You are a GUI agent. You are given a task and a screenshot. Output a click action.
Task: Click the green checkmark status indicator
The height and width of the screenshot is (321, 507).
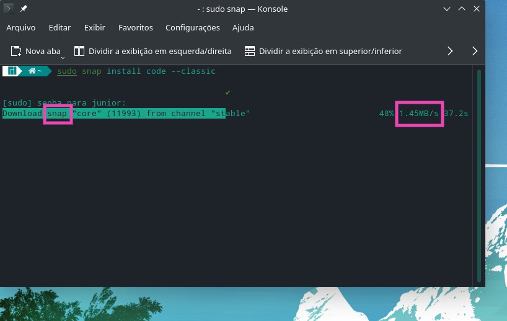pos(228,93)
